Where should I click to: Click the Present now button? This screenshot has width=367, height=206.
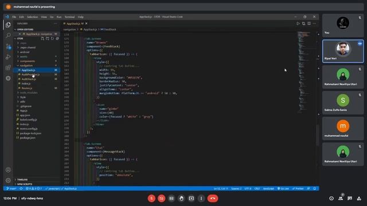point(191,199)
